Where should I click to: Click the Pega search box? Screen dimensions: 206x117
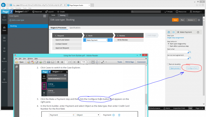coord(146,12)
